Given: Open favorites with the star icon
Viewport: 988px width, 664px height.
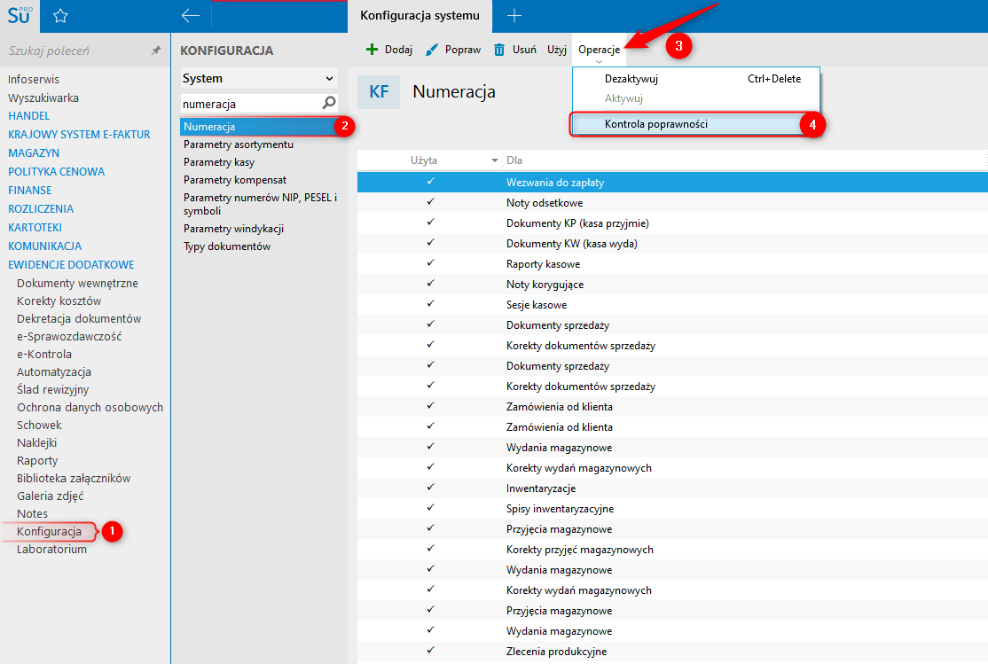Looking at the screenshot, I should tap(60, 16).
